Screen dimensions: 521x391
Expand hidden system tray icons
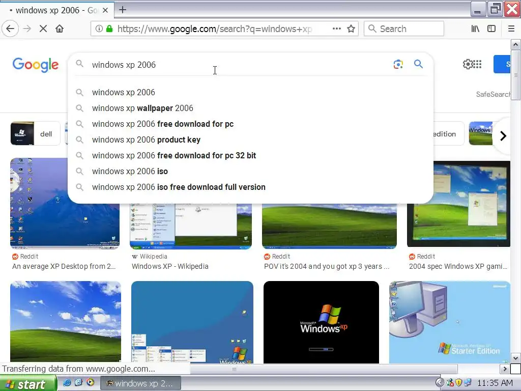tap(439, 383)
